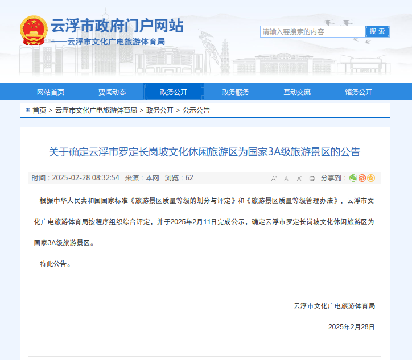Share article via WeChat icon
Image resolution: width=412 pixels, height=360 pixels.
tap(353, 178)
